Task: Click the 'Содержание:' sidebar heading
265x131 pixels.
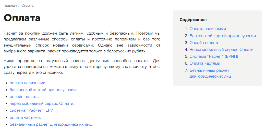Action: pos(193,20)
